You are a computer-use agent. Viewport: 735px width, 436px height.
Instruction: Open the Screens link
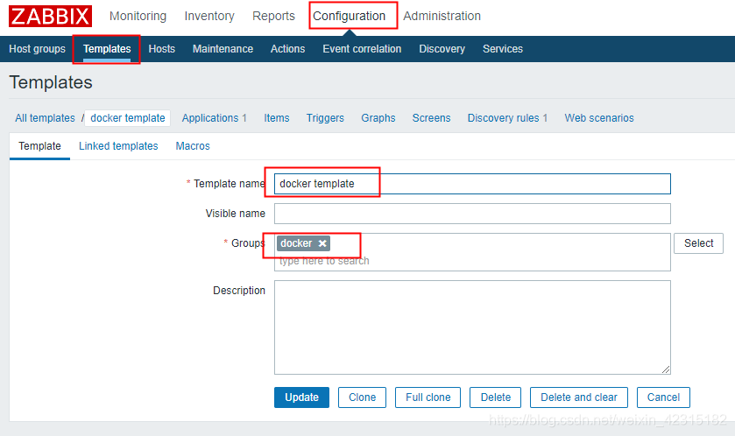pyautogui.click(x=431, y=118)
